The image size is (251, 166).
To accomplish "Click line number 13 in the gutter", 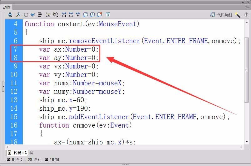I will coord(14,100).
